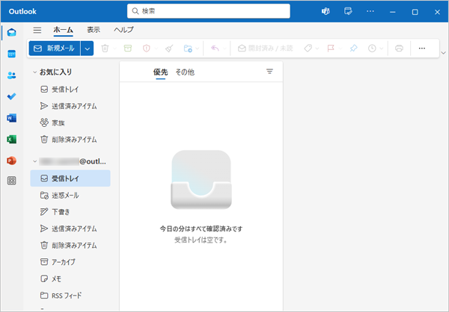The width and height of the screenshot is (449, 312).
Task: Click in the 検索 search box
Action: coord(209,11)
